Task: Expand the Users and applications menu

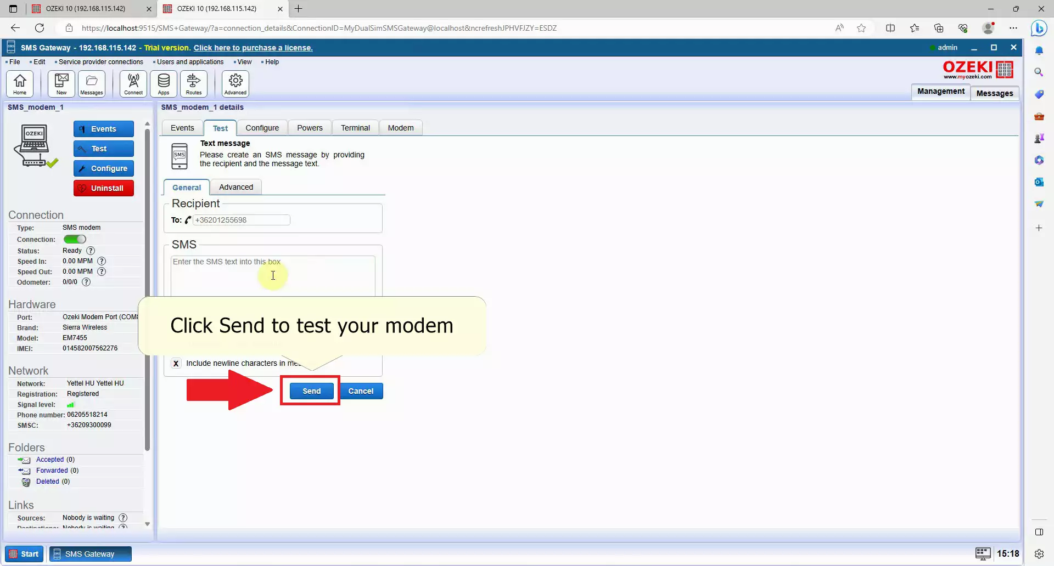Action: (190, 62)
